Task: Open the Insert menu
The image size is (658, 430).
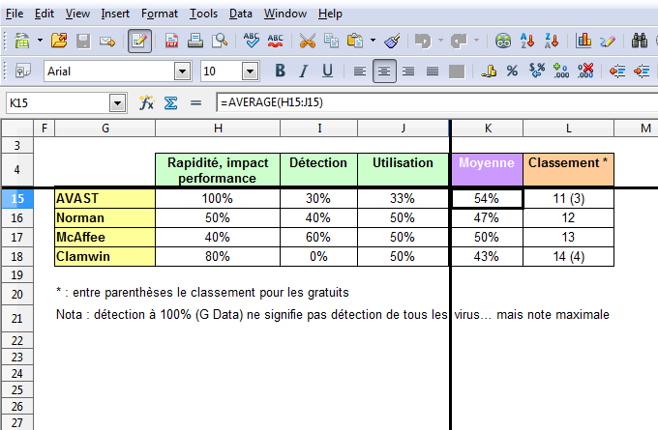Action: tap(115, 14)
